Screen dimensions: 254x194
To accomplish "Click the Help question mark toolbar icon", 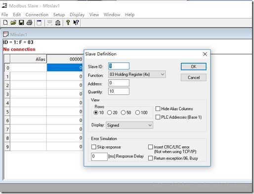I will (x=68, y=22).
